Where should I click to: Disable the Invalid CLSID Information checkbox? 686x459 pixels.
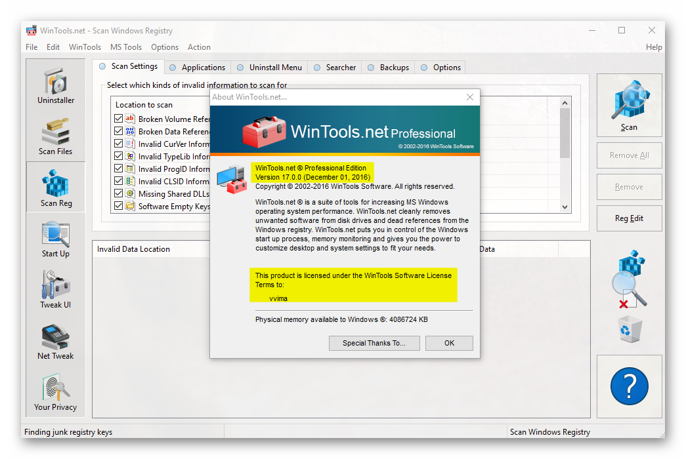[119, 181]
